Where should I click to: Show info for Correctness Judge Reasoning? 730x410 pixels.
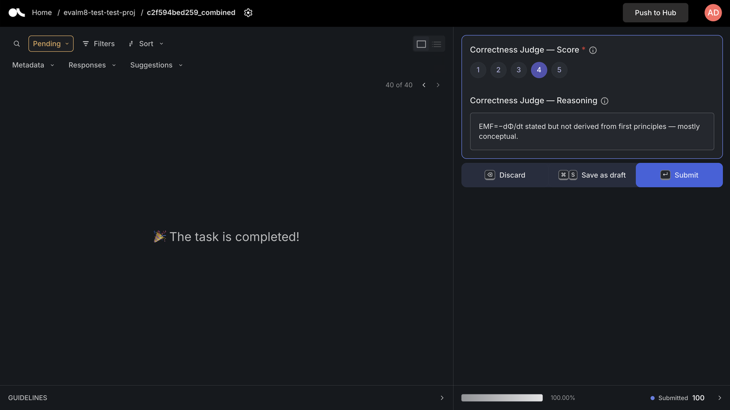605,101
